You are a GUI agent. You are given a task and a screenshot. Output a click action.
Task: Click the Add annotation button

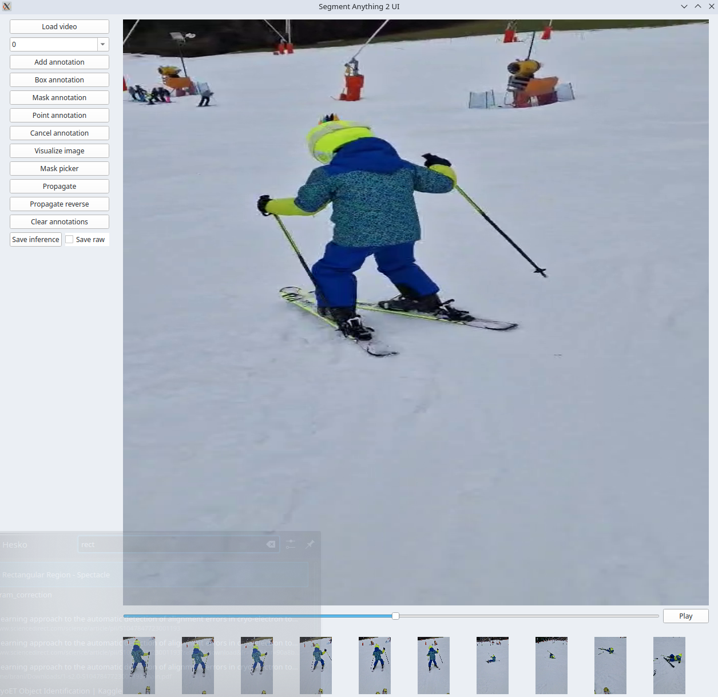tap(59, 62)
